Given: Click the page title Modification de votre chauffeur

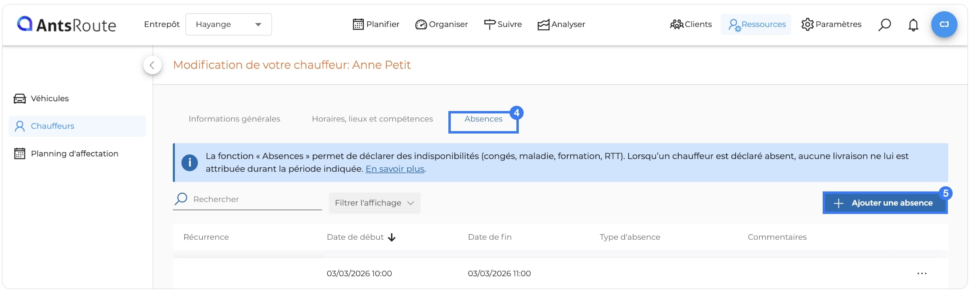Looking at the screenshot, I should (292, 65).
